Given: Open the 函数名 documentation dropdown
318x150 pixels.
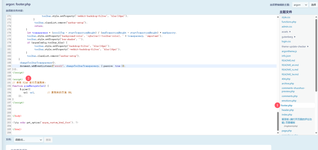Looking at the screenshot, I should (29, 140).
